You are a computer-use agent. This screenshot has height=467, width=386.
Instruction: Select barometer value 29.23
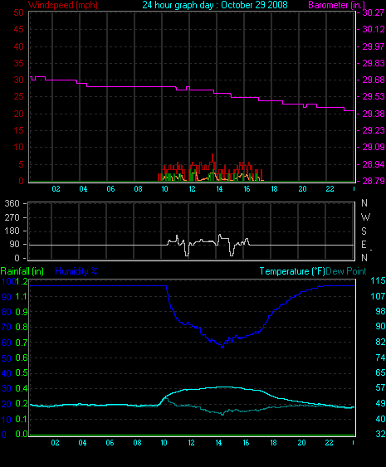pos(374,130)
